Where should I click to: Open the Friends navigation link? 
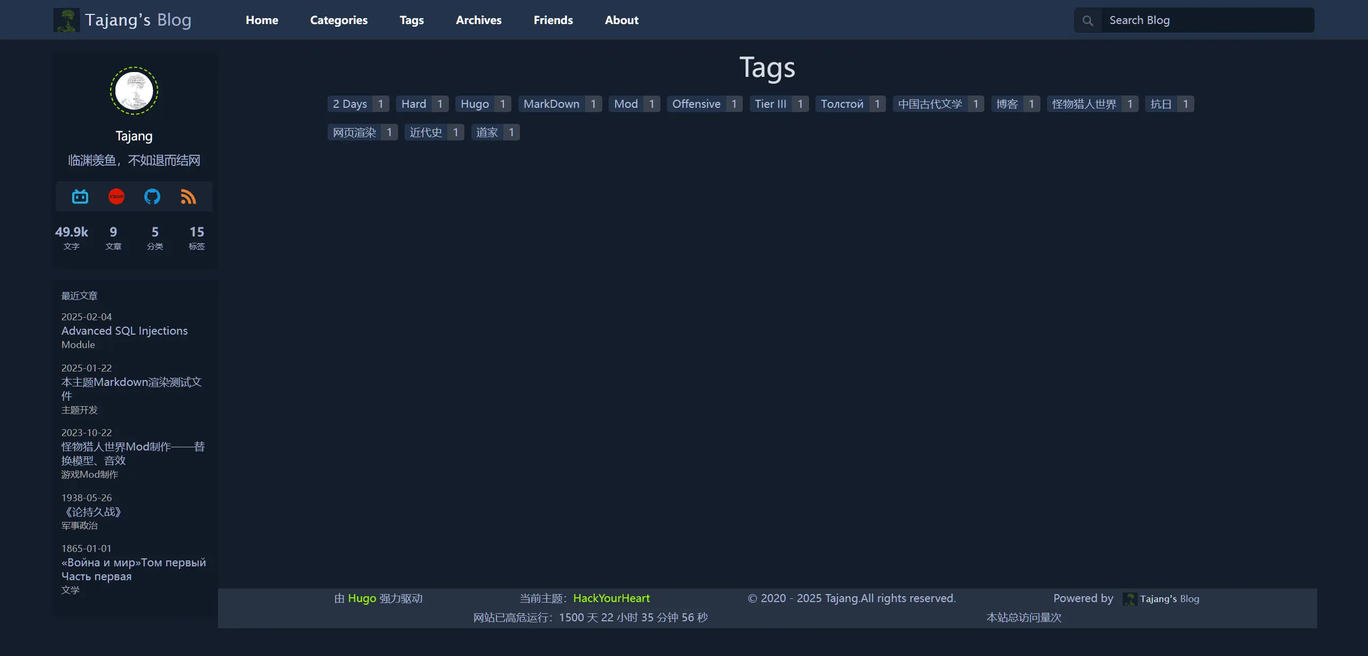coord(553,20)
